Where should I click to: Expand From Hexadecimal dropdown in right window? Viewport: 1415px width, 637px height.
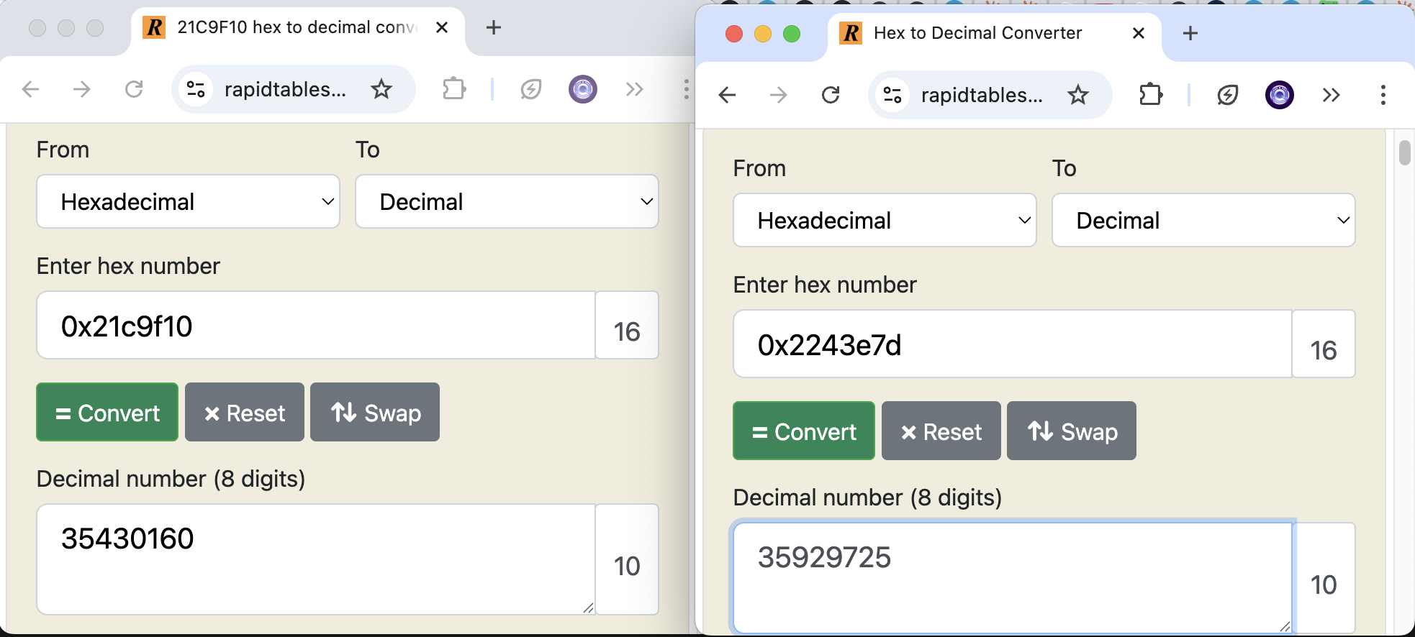[885, 221]
